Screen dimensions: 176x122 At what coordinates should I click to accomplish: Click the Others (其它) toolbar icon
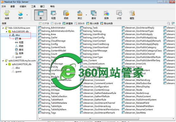tap(80, 15)
